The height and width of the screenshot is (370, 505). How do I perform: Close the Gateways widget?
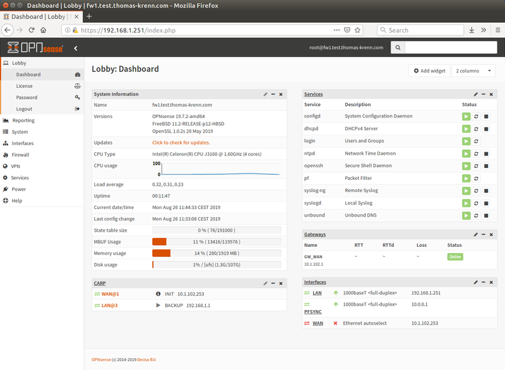491,234
